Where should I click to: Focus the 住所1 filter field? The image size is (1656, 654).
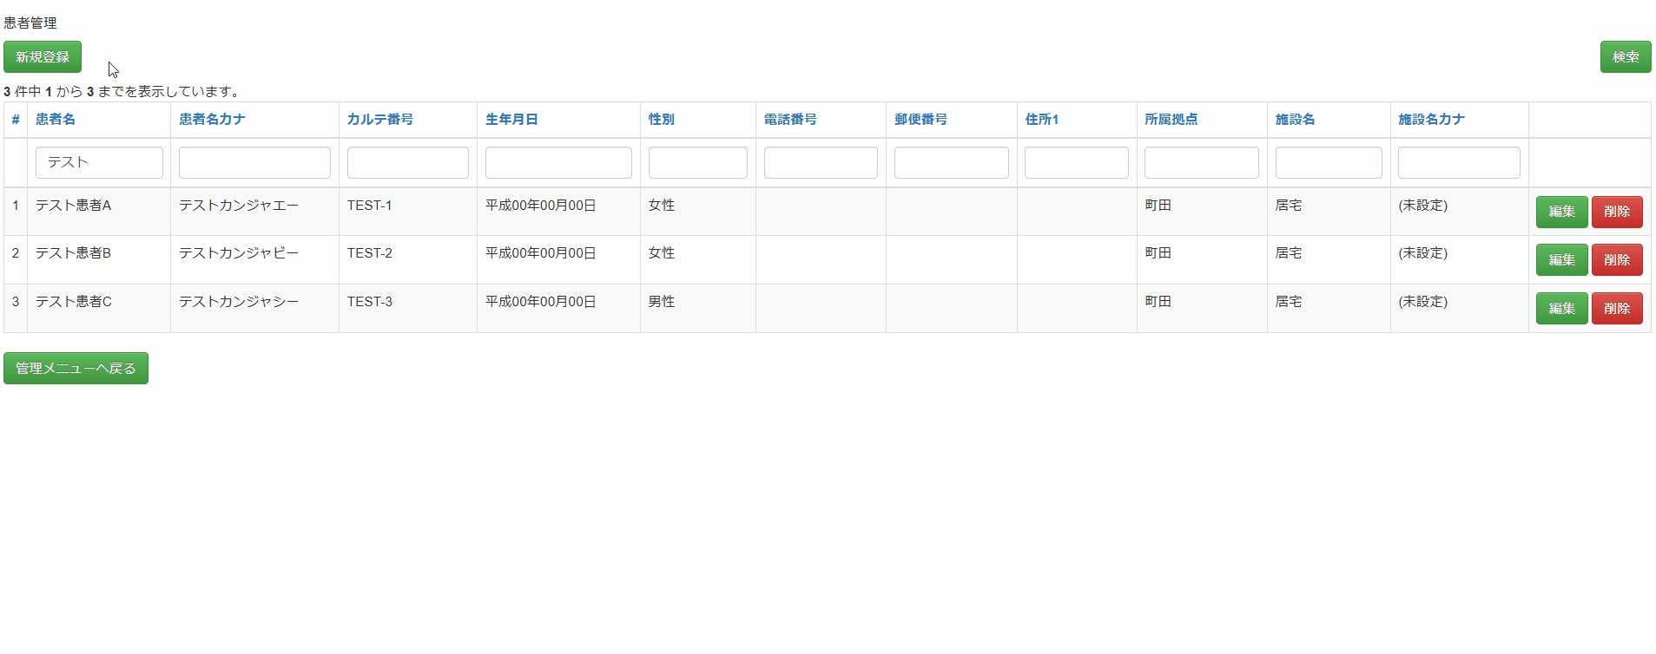coord(1077,163)
